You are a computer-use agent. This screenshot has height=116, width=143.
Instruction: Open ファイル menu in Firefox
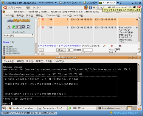(9, 15)
